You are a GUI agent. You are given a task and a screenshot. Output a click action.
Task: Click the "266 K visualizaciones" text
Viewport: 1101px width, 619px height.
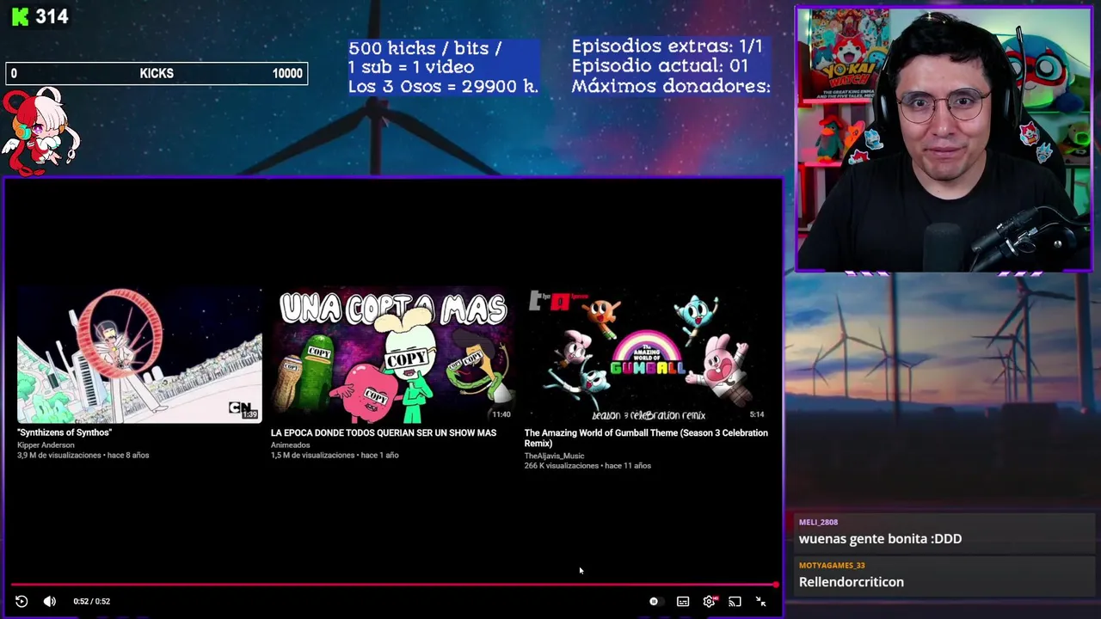pos(562,466)
